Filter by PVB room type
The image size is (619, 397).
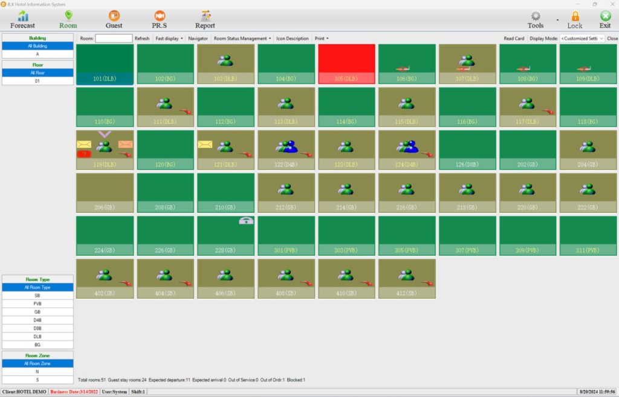[x=37, y=304]
